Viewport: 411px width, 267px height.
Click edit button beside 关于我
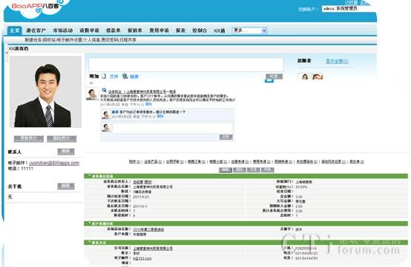coord(66,186)
